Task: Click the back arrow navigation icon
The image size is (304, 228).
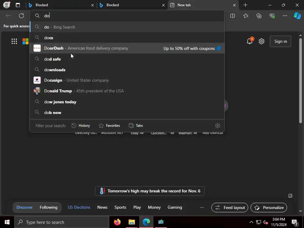Action: pyautogui.click(x=8, y=16)
